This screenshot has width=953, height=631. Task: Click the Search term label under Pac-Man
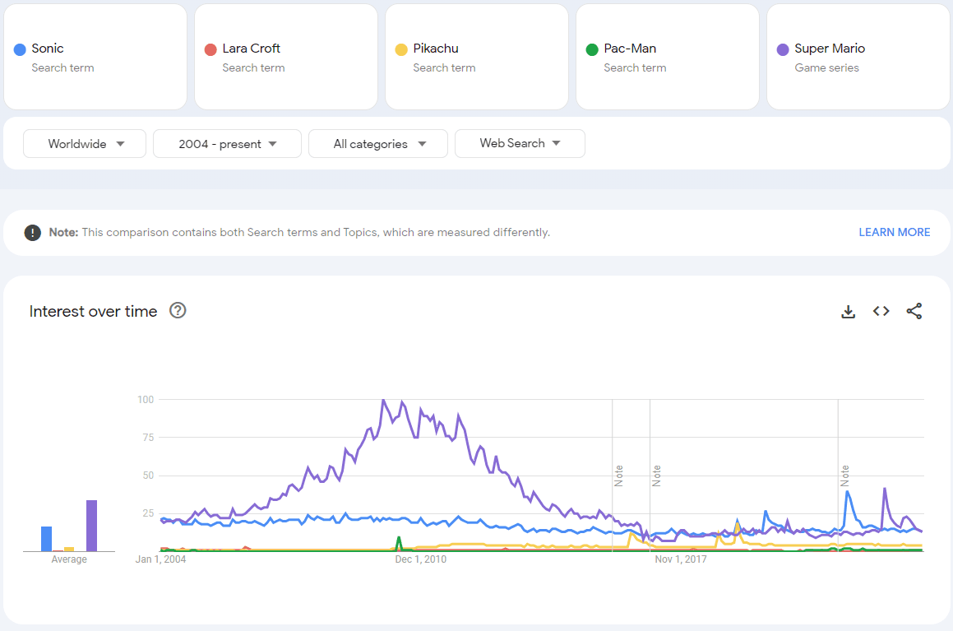tap(635, 68)
